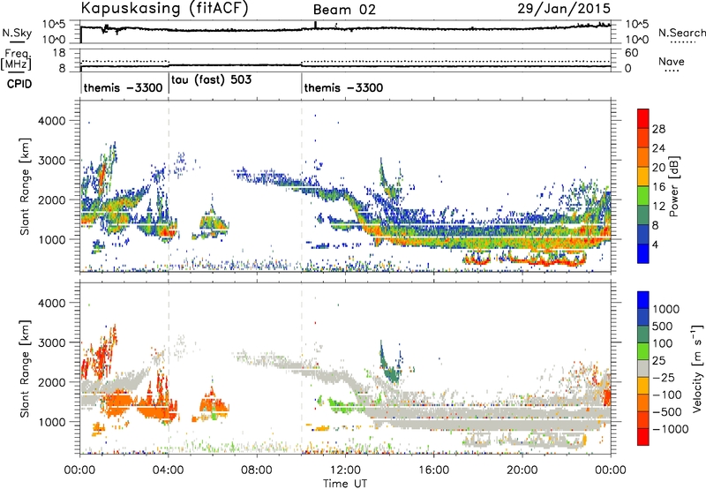
Task: Click the teal positive-velocity echo patch near 14:00
Action: coord(390,365)
